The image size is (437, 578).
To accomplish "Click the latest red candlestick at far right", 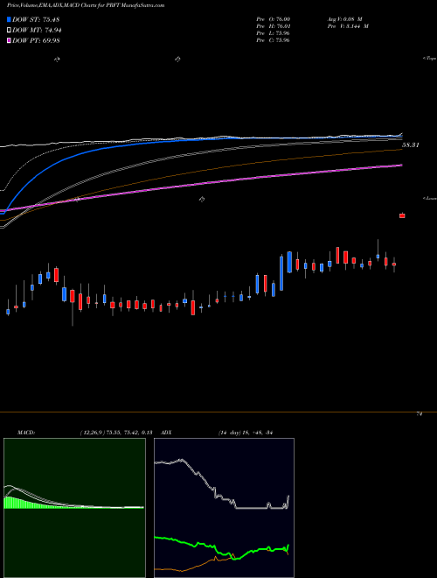I will point(402,215).
